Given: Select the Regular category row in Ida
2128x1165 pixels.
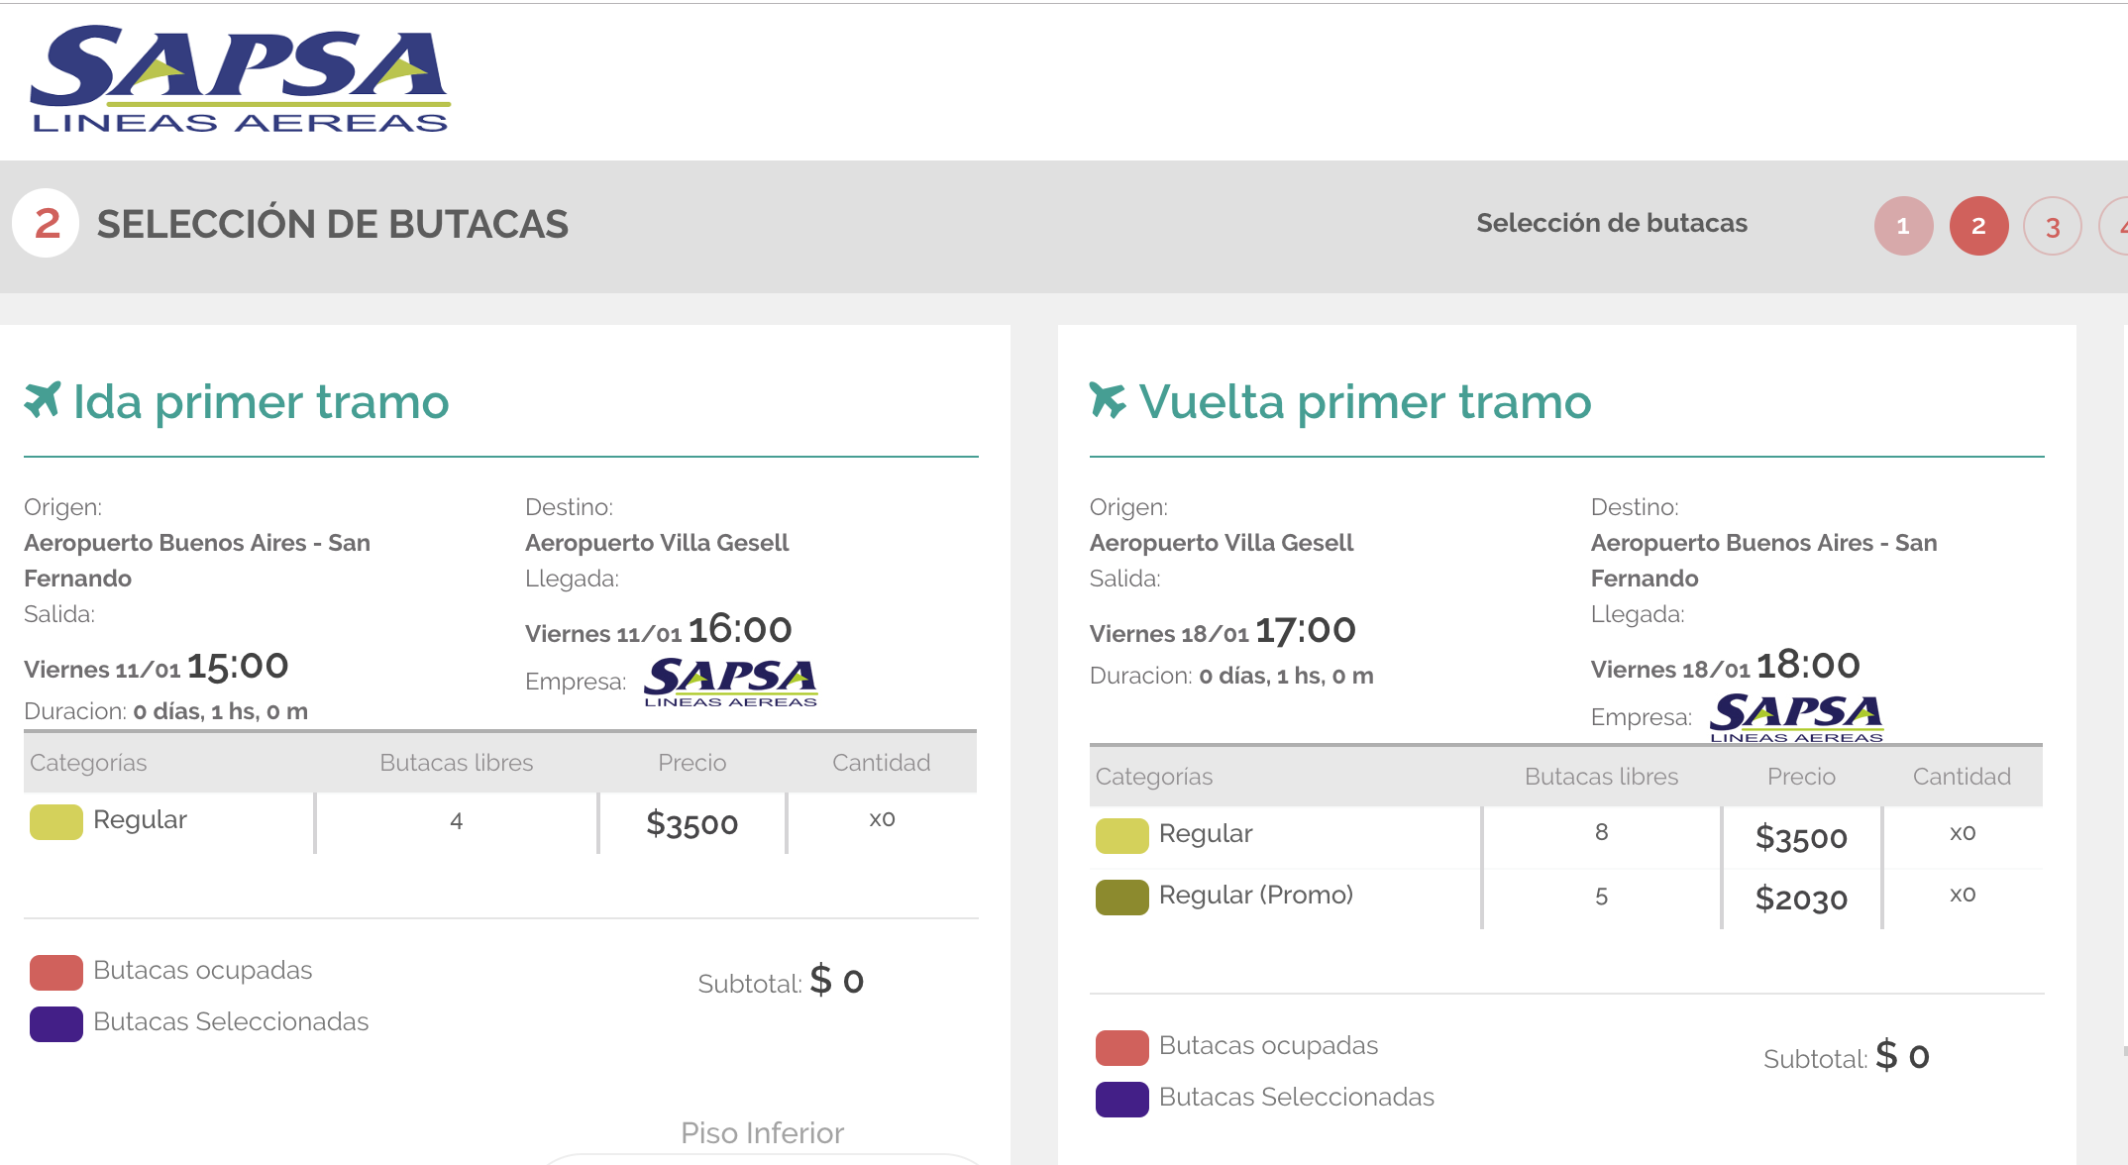Looking at the screenshot, I should pyautogui.click(x=140, y=820).
